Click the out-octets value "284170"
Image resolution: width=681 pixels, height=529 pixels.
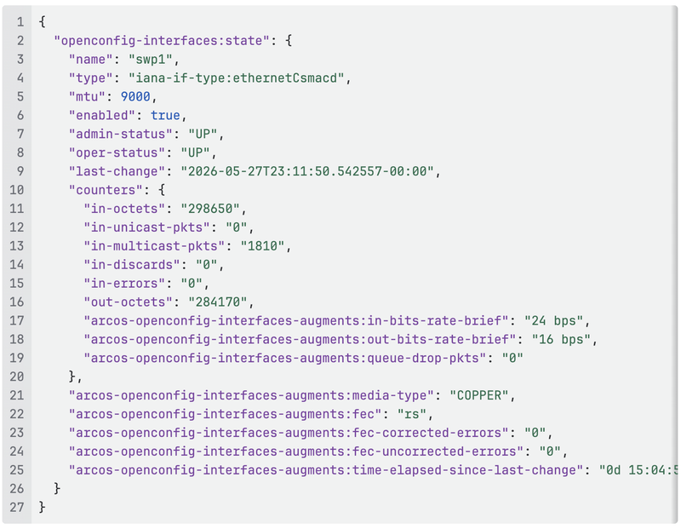[217, 302]
